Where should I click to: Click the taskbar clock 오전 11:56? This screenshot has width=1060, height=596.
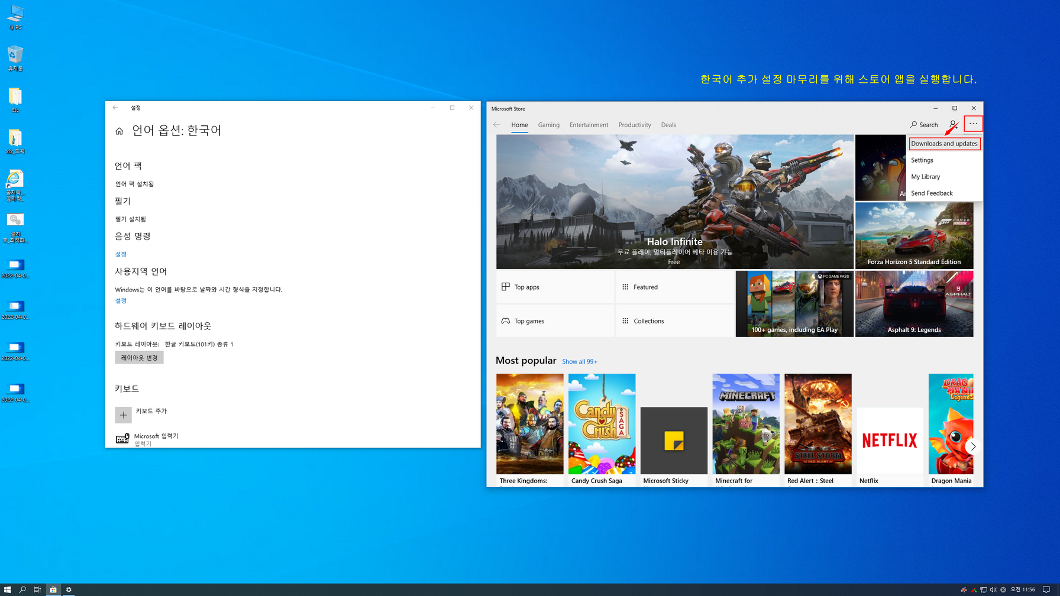pos(1023,589)
